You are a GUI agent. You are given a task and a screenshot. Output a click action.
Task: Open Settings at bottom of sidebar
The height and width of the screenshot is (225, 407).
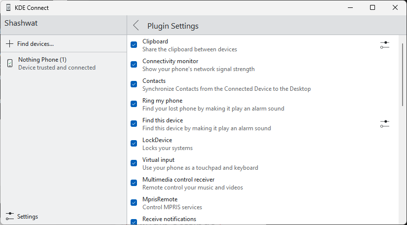(28, 217)
